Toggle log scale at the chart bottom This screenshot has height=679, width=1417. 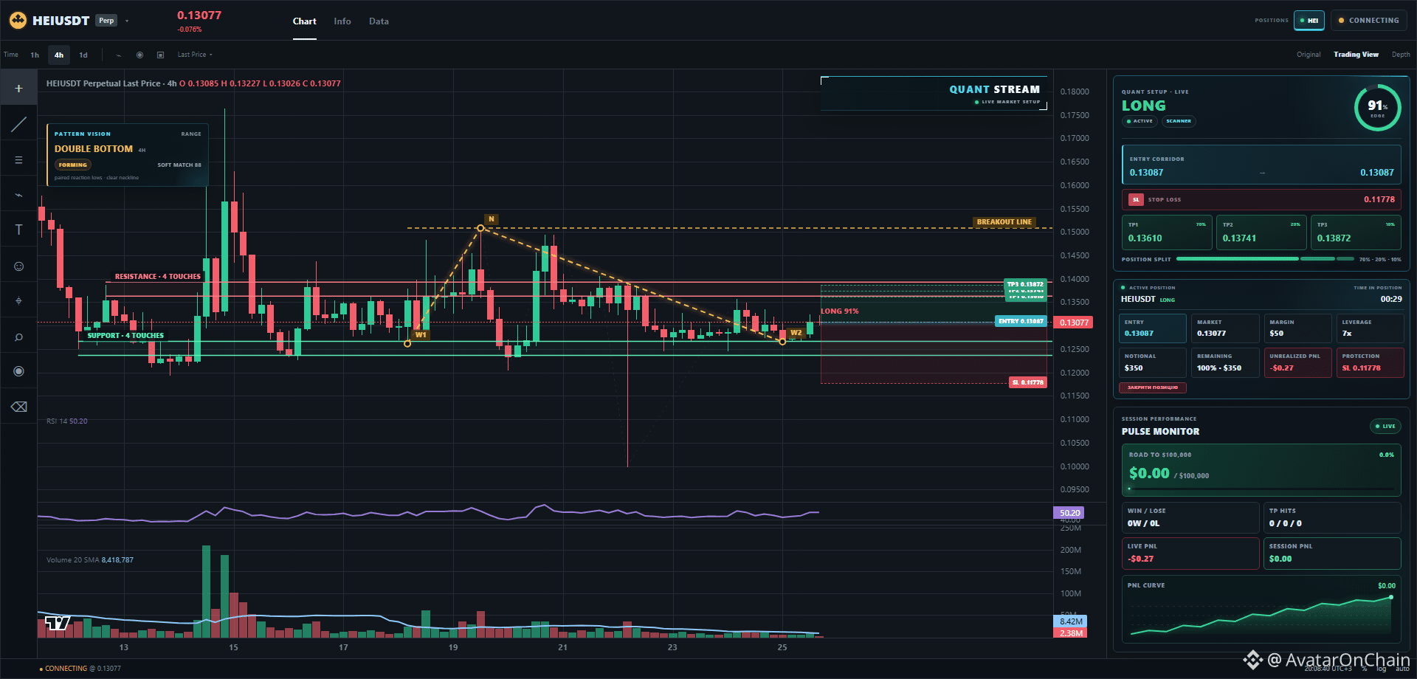tap(1381, 669)
